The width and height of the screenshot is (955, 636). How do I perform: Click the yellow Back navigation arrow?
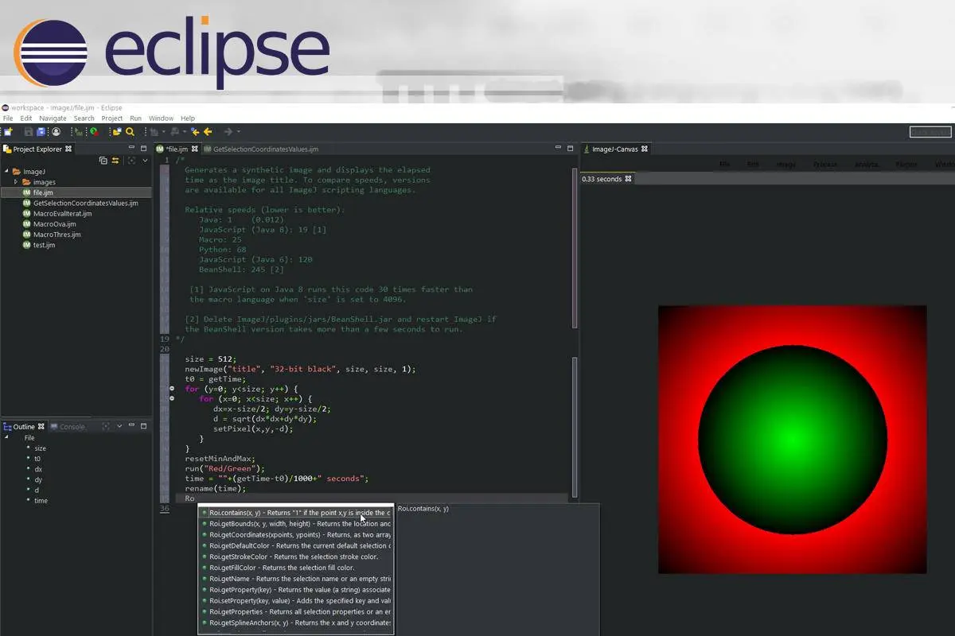tap(208, 131)
